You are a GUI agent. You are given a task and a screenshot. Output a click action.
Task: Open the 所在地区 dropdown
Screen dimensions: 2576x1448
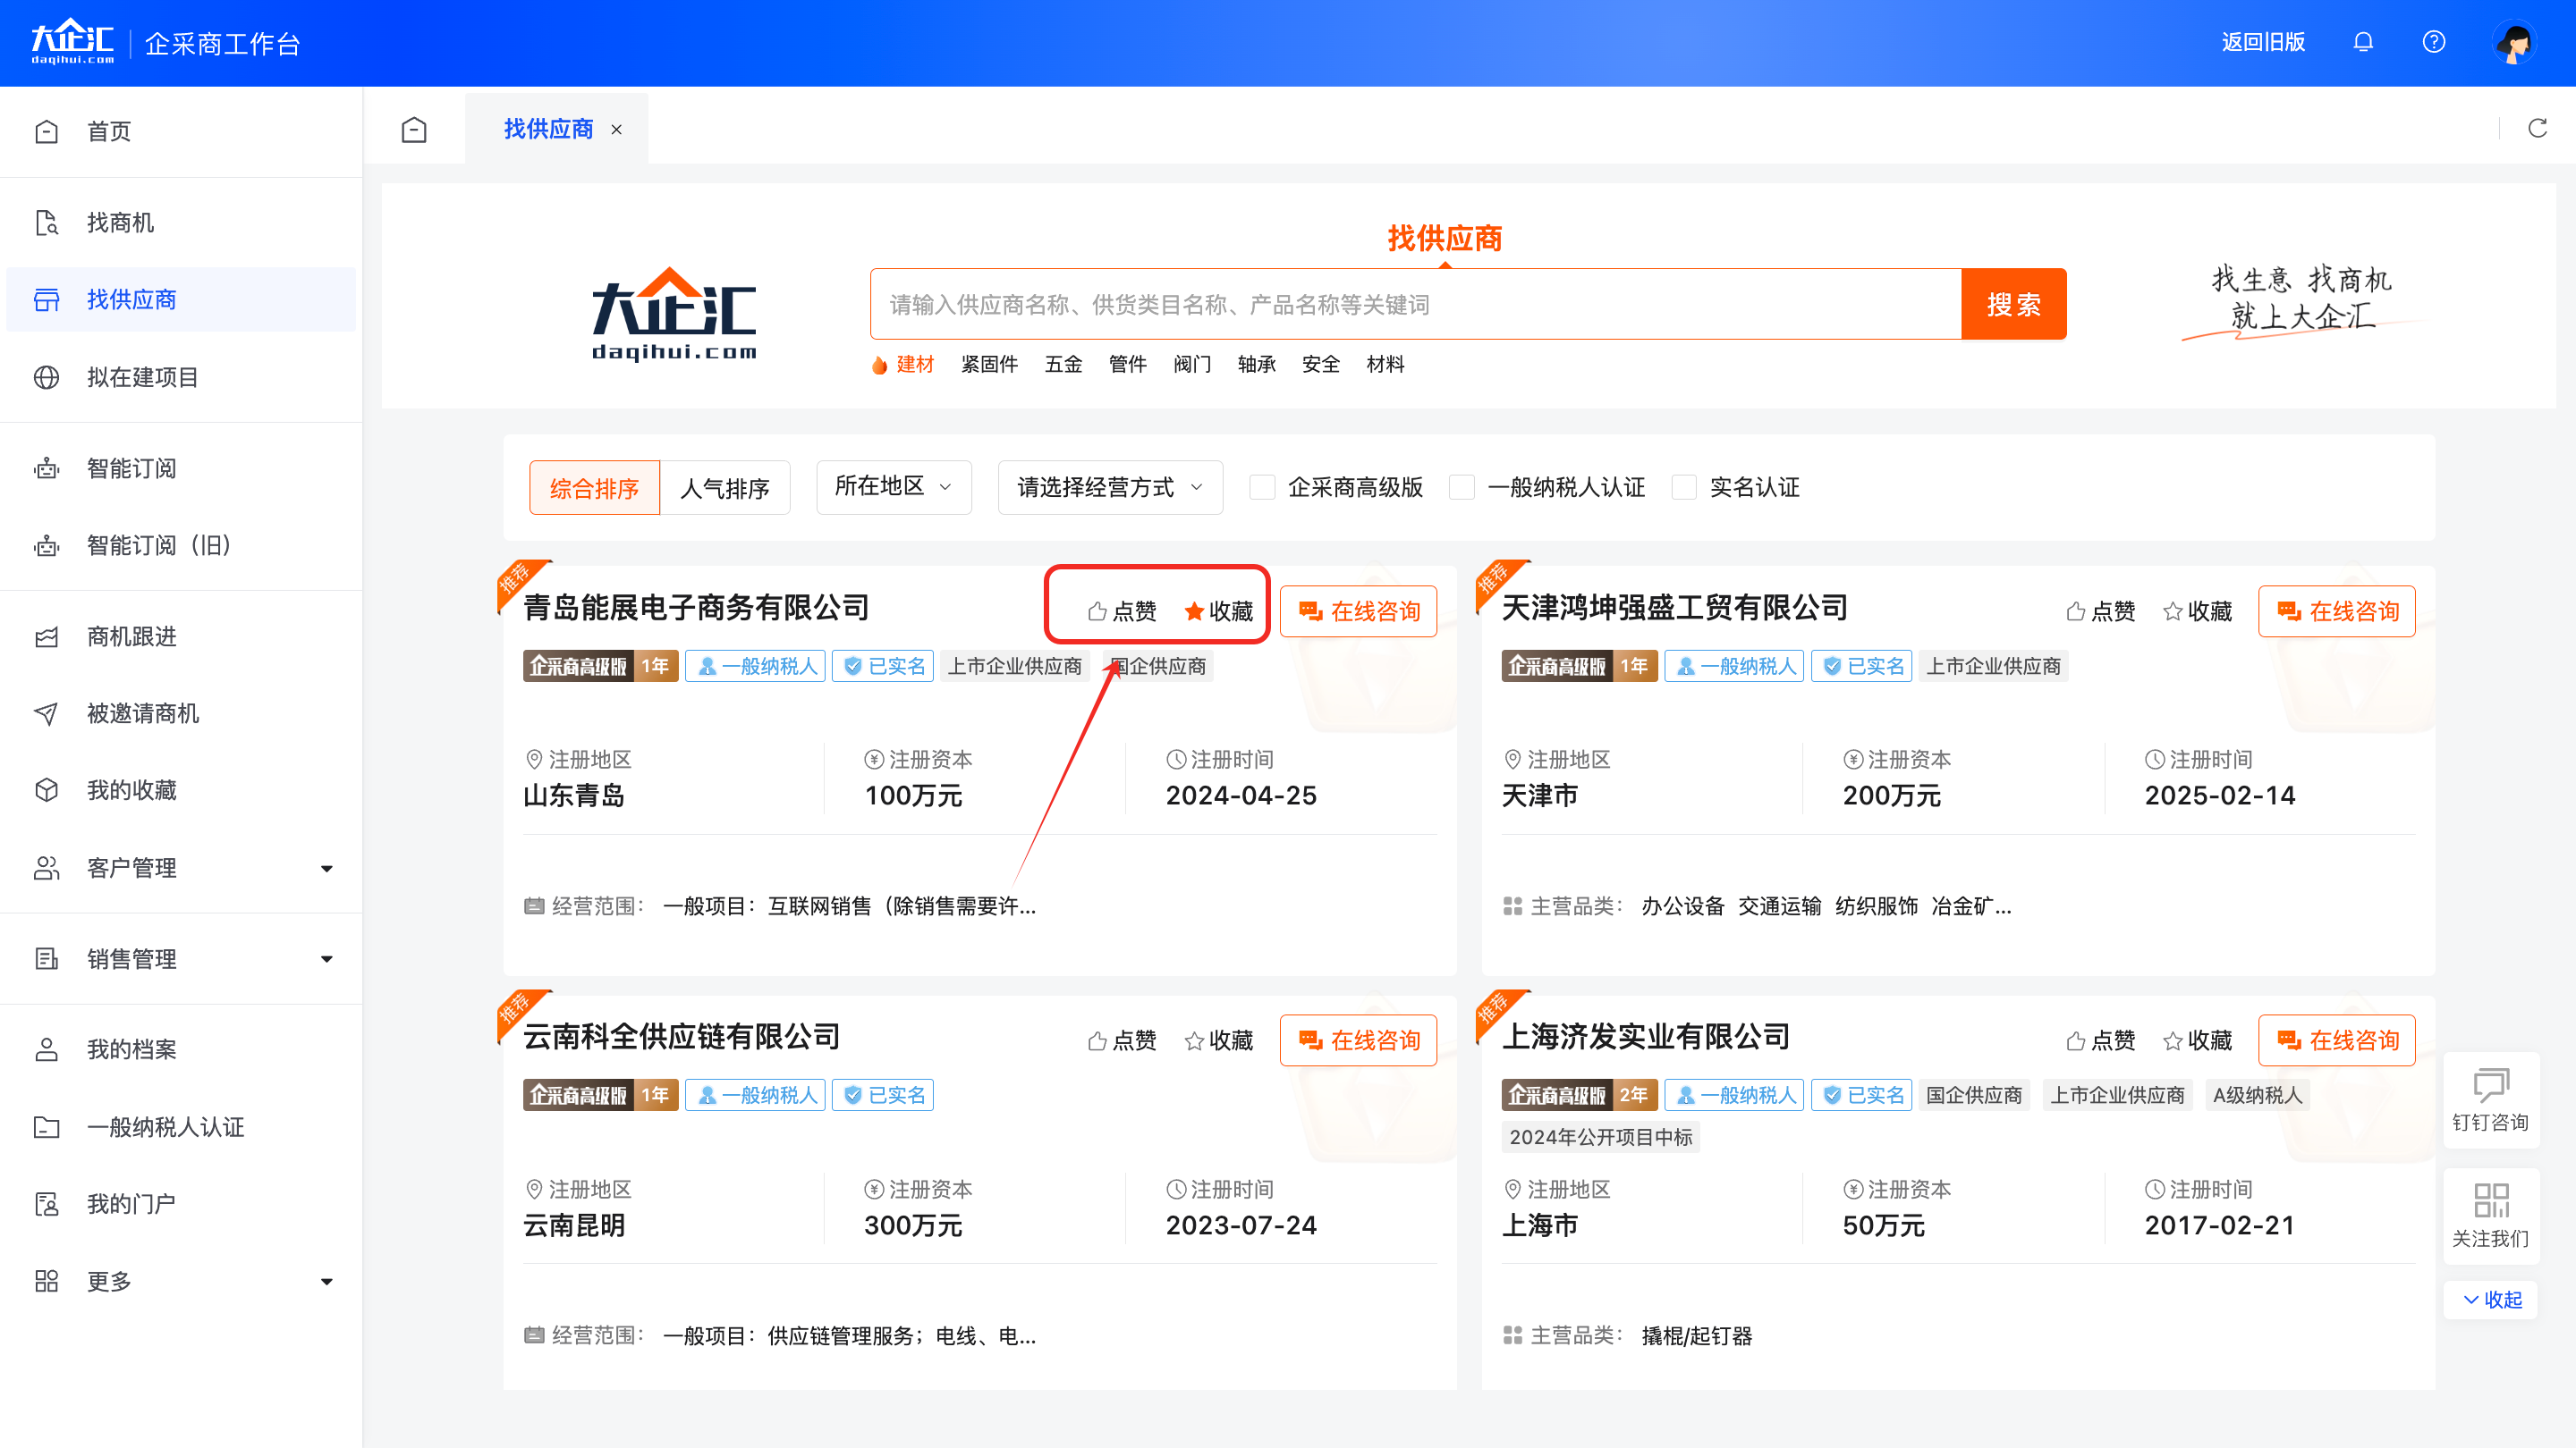(x=893, y=486)
